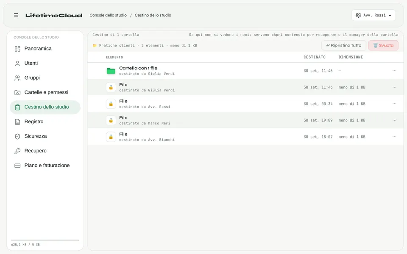407x254 pixels.
Task: Select the Cartella con 1 file row title
Action: pos(138,68)
